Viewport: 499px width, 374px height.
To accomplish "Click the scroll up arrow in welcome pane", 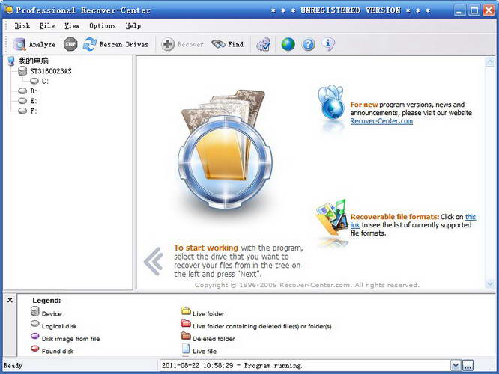I will [490, 62].
